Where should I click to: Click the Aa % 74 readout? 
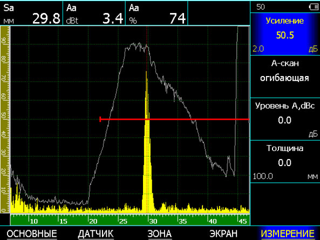point(156,13)
